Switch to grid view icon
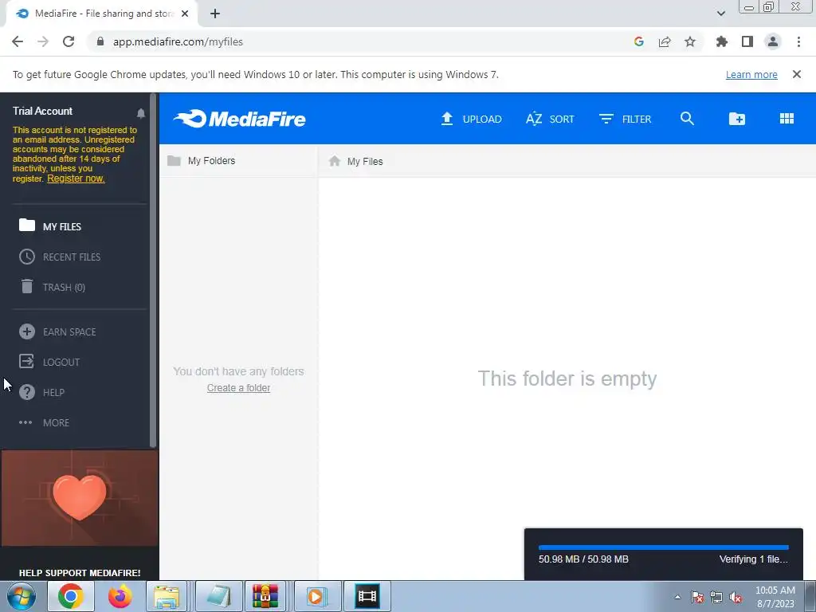This screenshot has width=816, height=612. [787, 119]
